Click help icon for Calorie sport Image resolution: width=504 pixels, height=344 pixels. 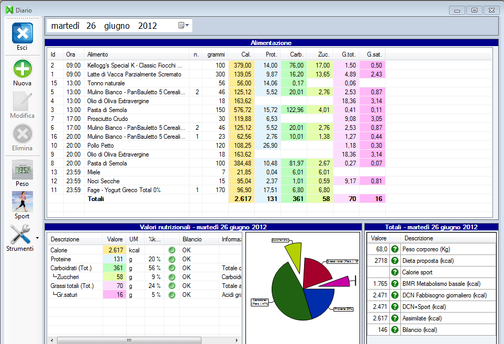tap(395, 272)
